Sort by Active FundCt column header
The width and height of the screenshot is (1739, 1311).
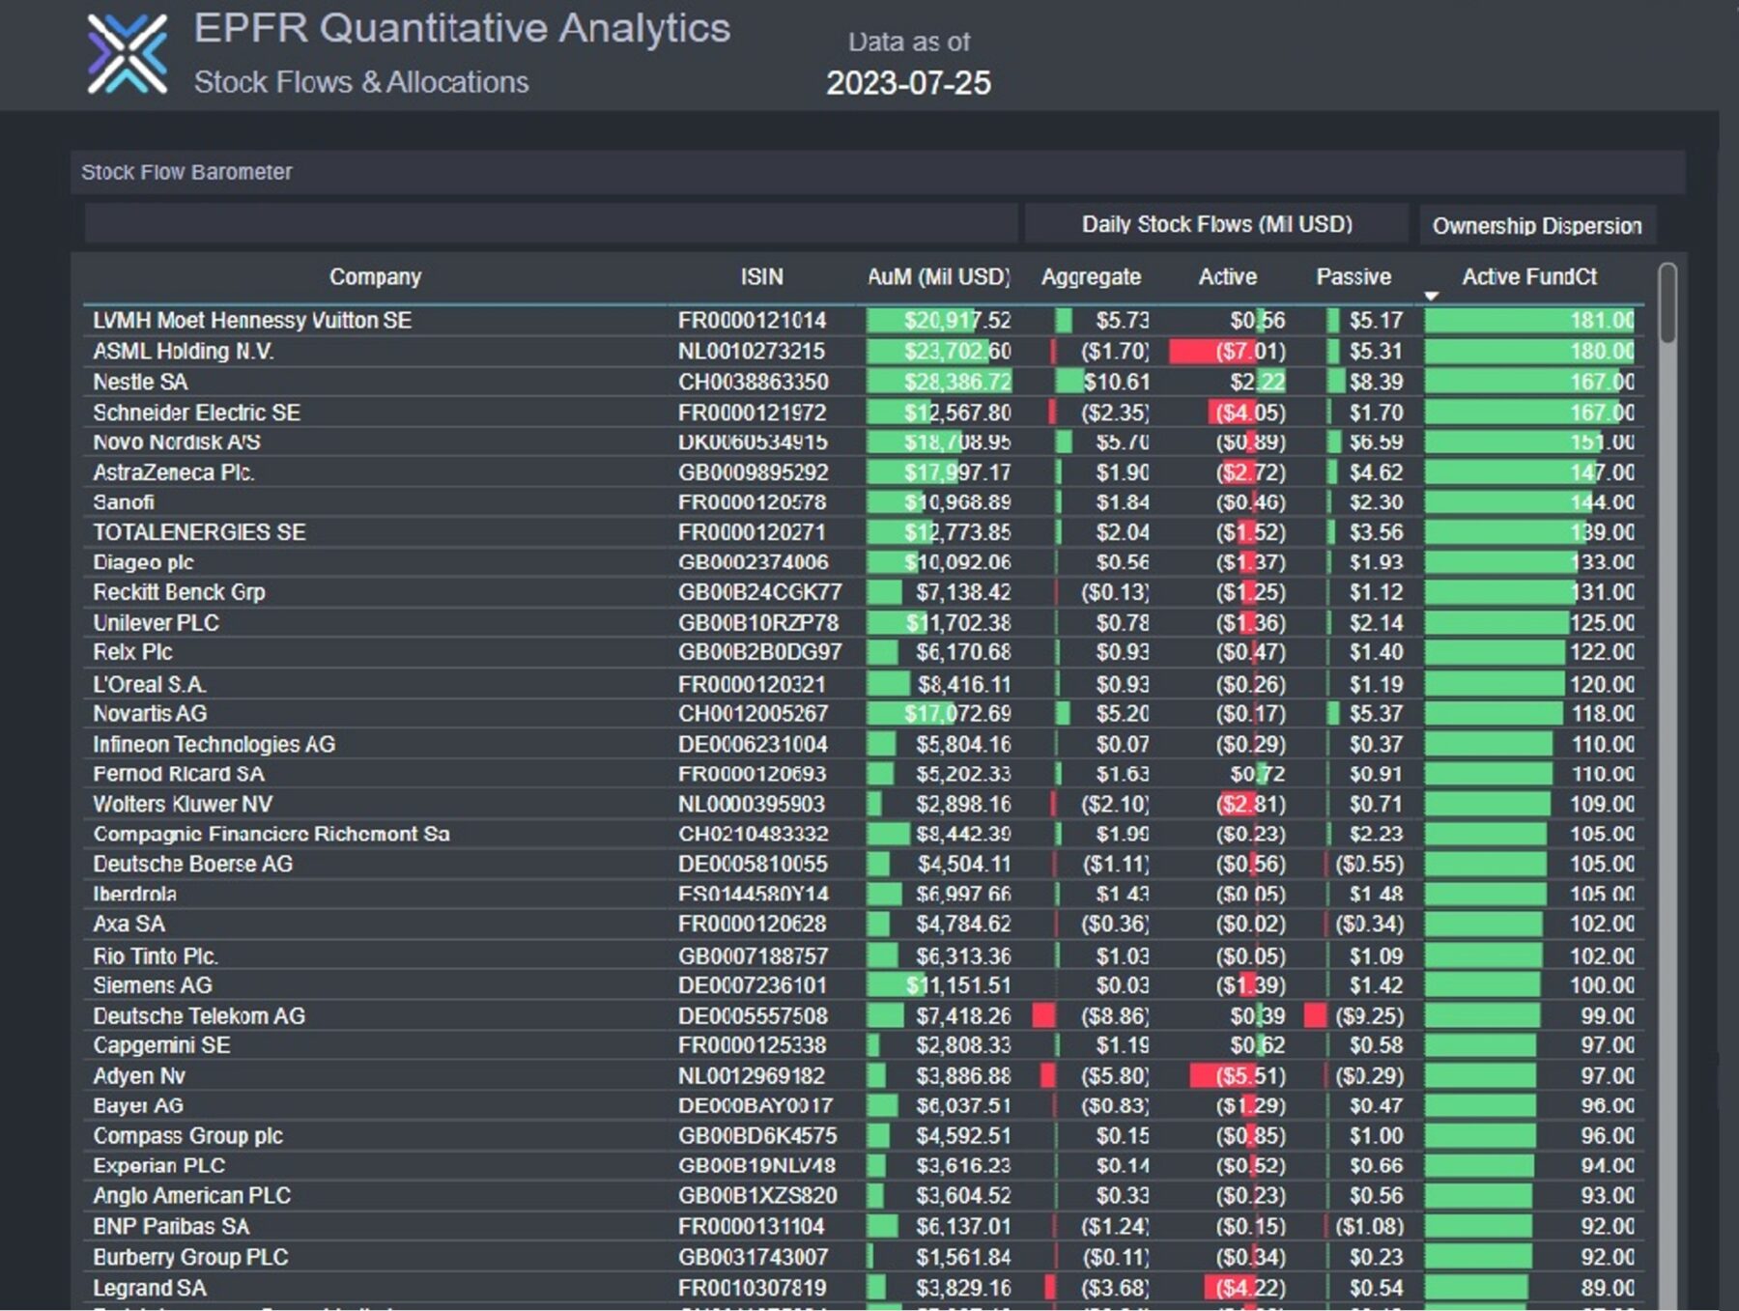tap(1529, 277)
